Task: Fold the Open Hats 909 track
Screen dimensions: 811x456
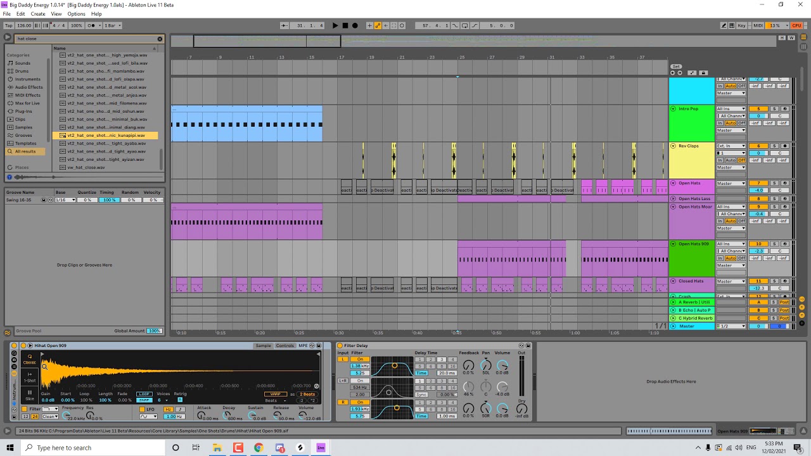Action: click(673, 244)
